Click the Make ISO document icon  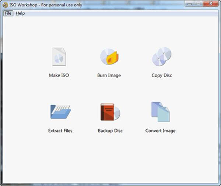click(x=59, y=56)
